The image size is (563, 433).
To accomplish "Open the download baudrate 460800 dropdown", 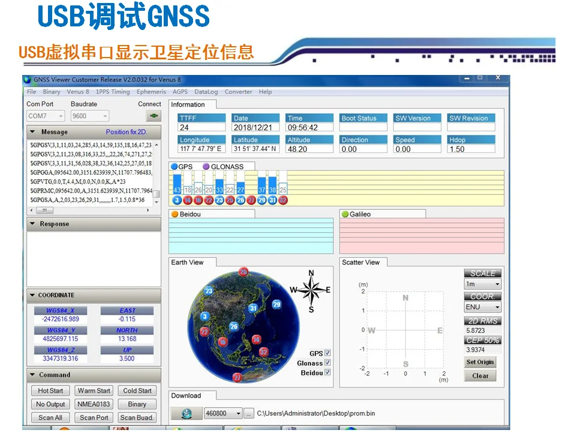I will [x=222, y=413].
